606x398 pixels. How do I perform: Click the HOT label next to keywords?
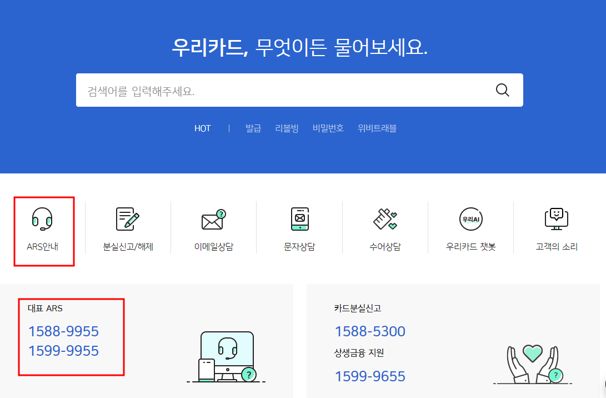click(x=202, y=128)
